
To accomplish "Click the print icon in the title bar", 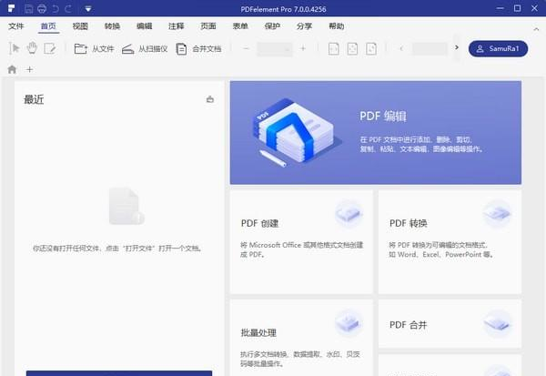I will click(42, 9).
